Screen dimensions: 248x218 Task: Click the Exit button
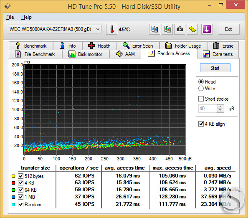pos(228,29)
